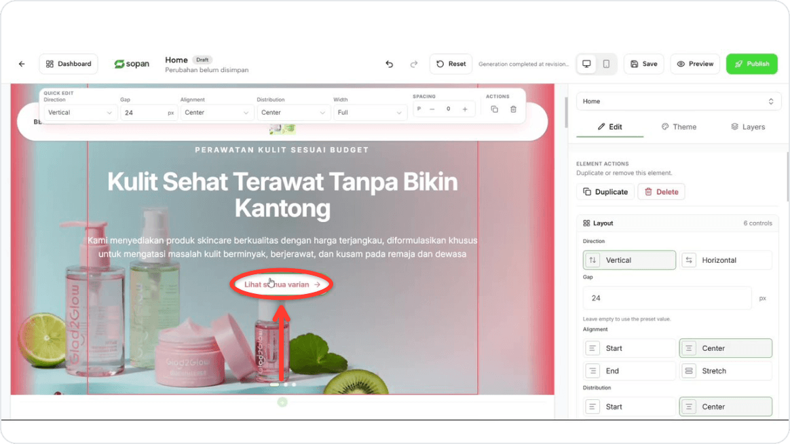Increase spacing with plus icon
Screen dimensions: 790x444
coord(464,109)
